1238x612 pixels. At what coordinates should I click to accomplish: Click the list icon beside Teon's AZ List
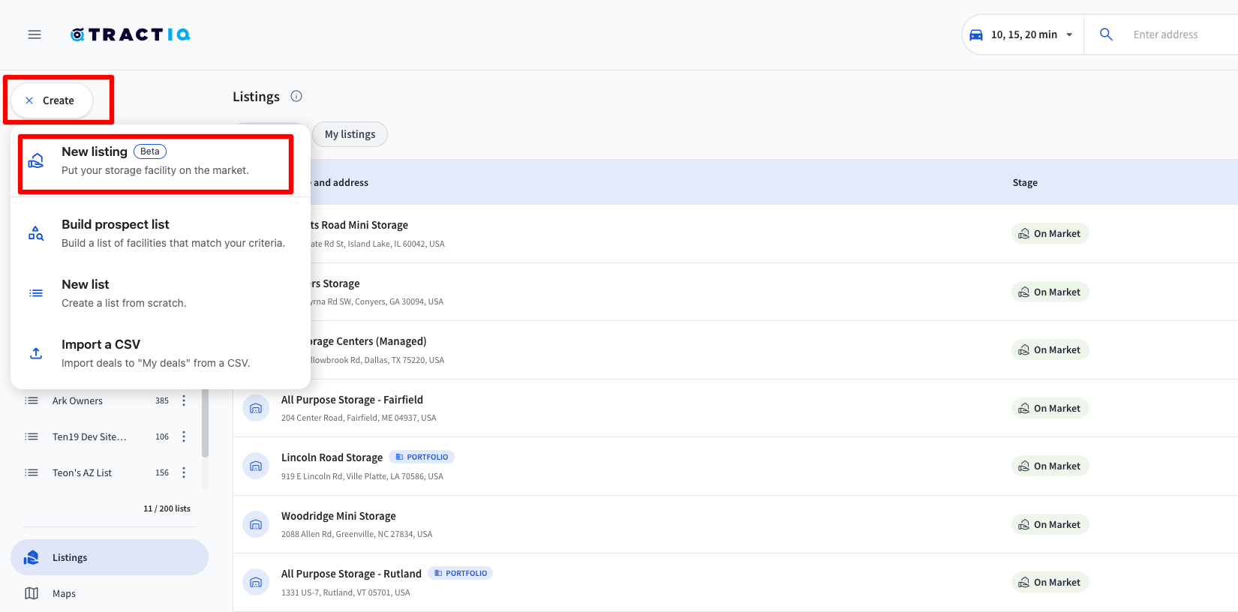pyautogui.click(x=32, y=472)
